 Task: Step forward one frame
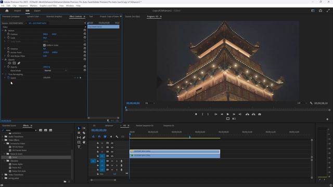click(234, 114)
